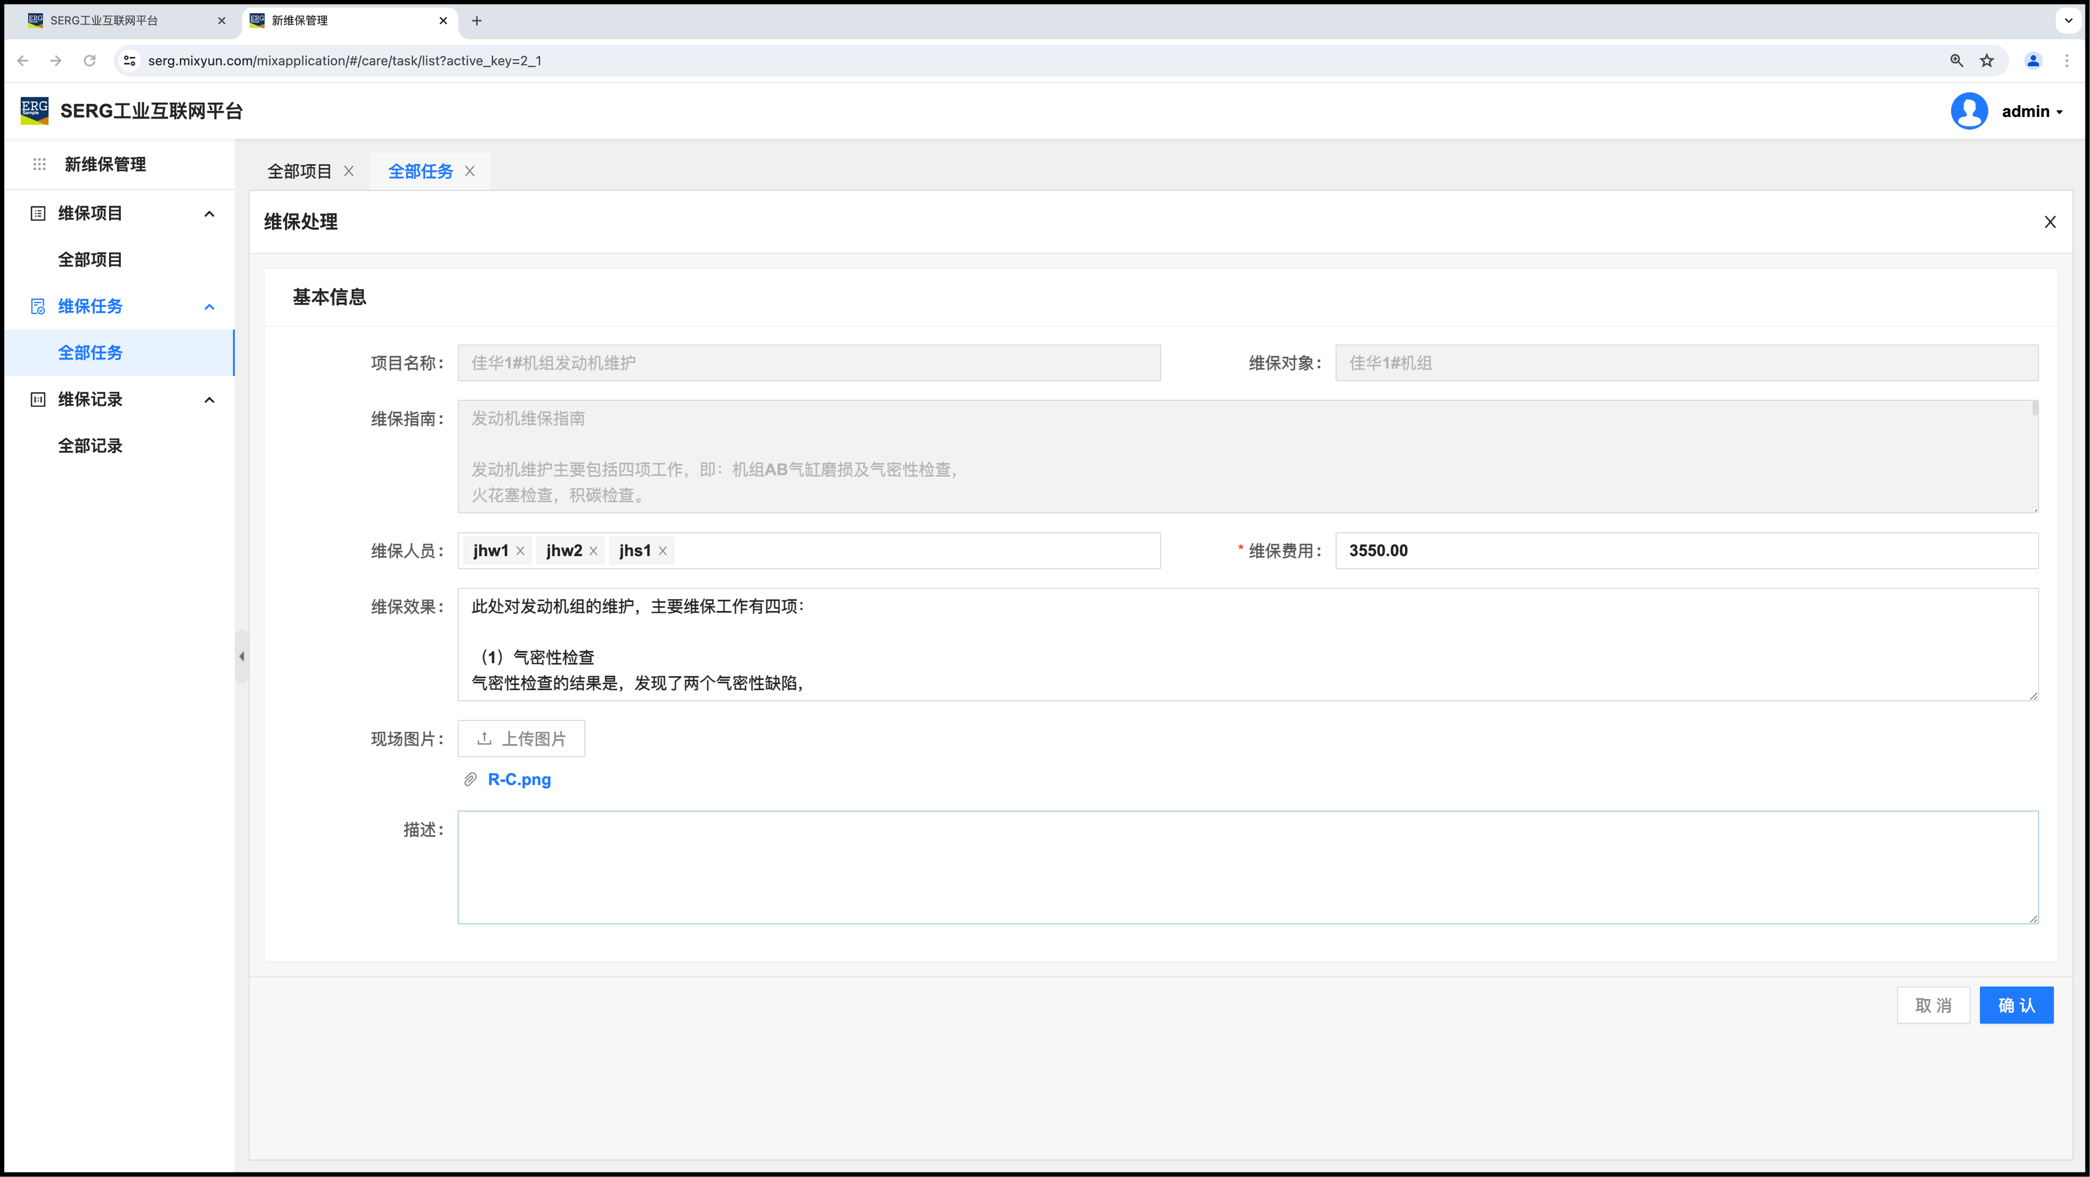The height and width of the screenshot is (1177, 2090).
Task: Open the R-C.png attachment link
Action: [x=518, y=780]
